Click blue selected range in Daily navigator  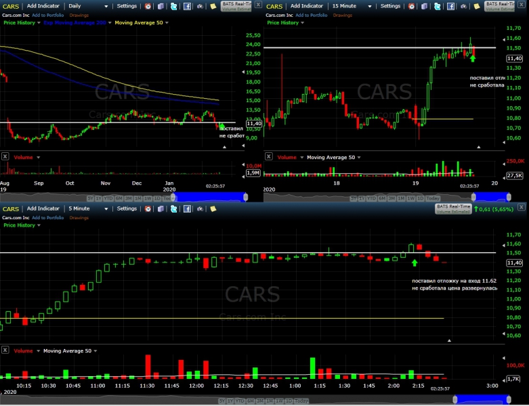[x=209, y=197]
